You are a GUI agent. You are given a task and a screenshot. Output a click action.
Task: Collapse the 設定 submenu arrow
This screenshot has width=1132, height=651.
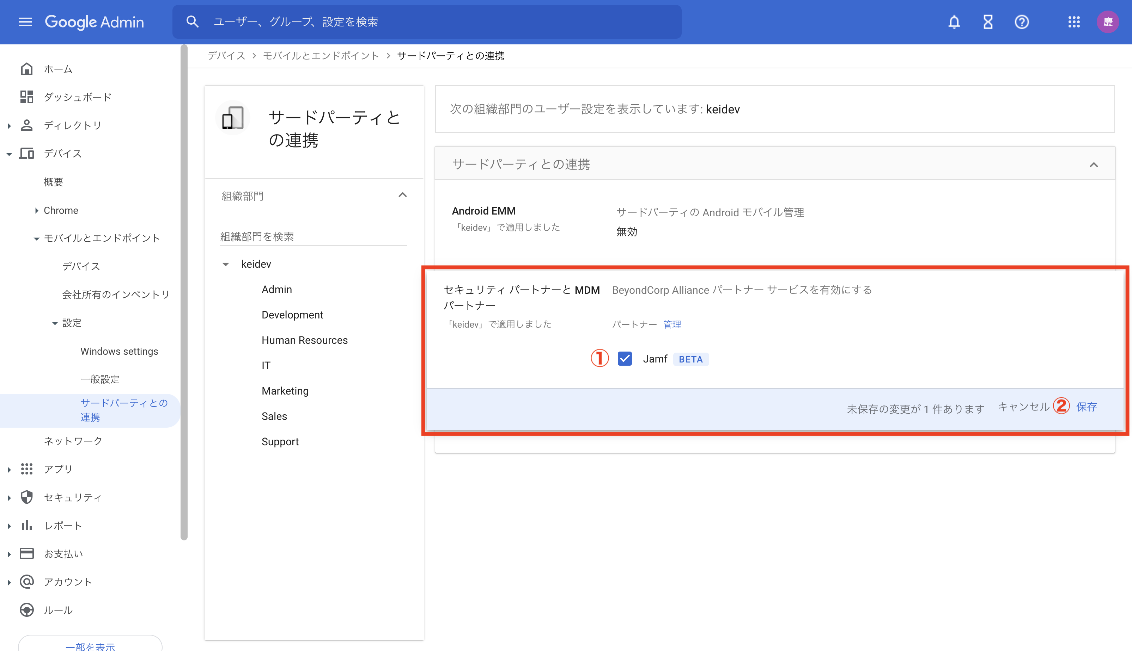point(55,323)
